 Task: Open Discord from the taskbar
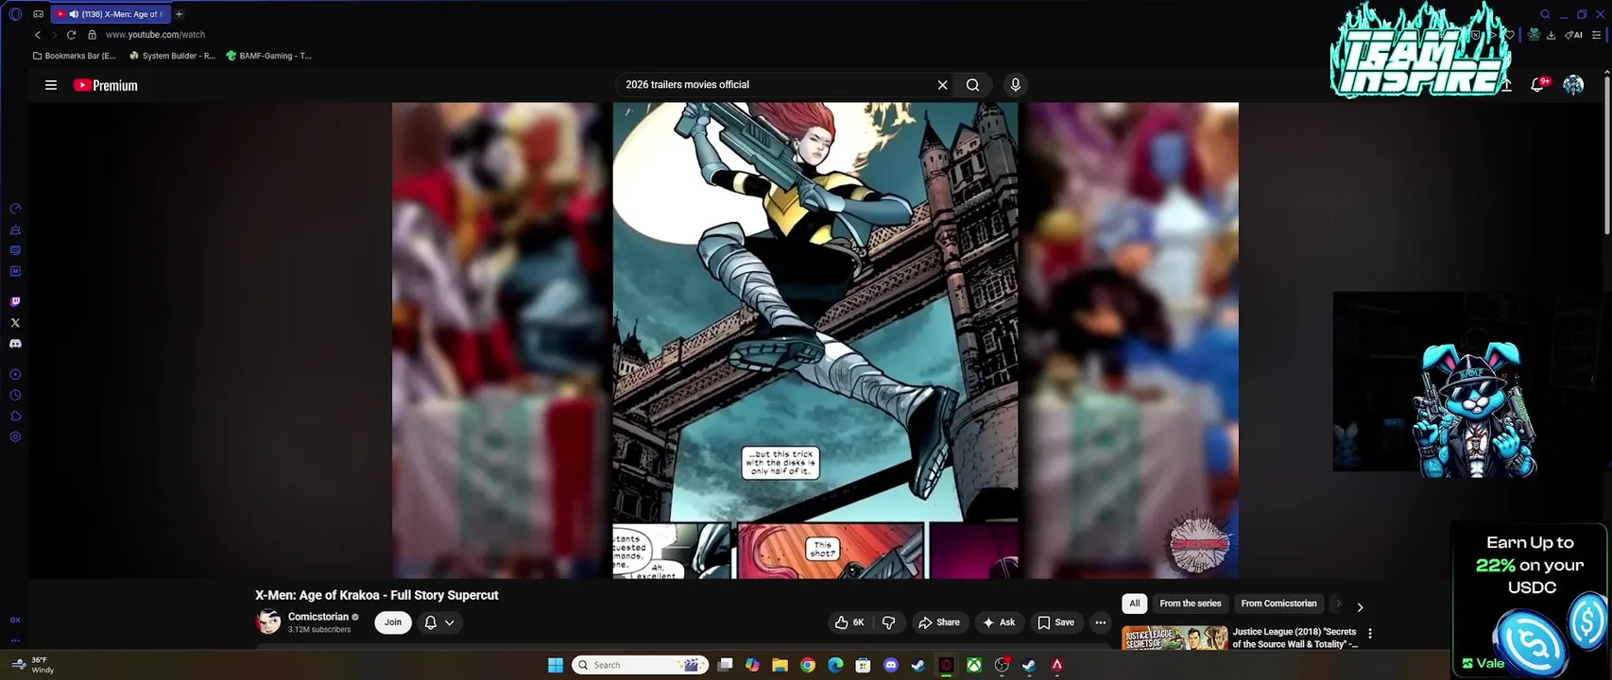[890, 665]
